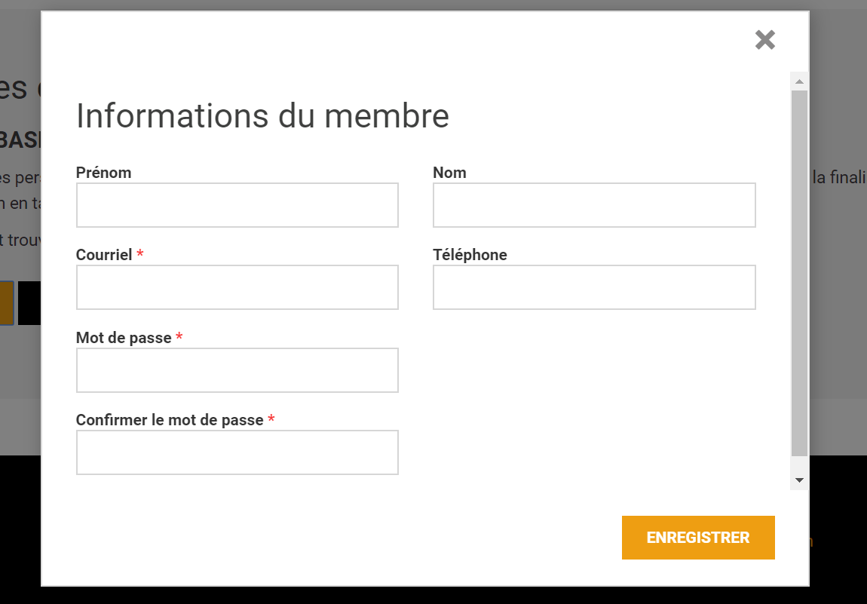Click the Courriel label
Viewport: 867px width, 604px height.
pos(104,255)
